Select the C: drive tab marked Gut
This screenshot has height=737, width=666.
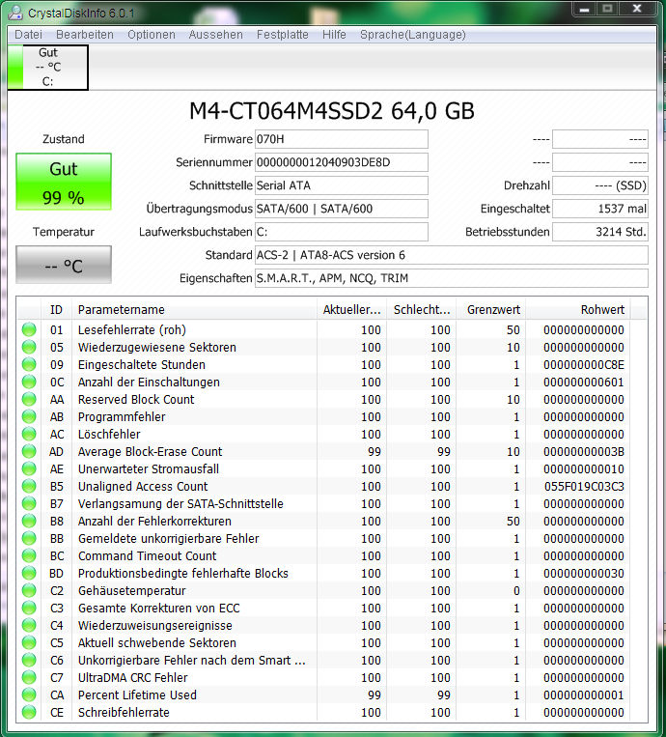point(48,67)
